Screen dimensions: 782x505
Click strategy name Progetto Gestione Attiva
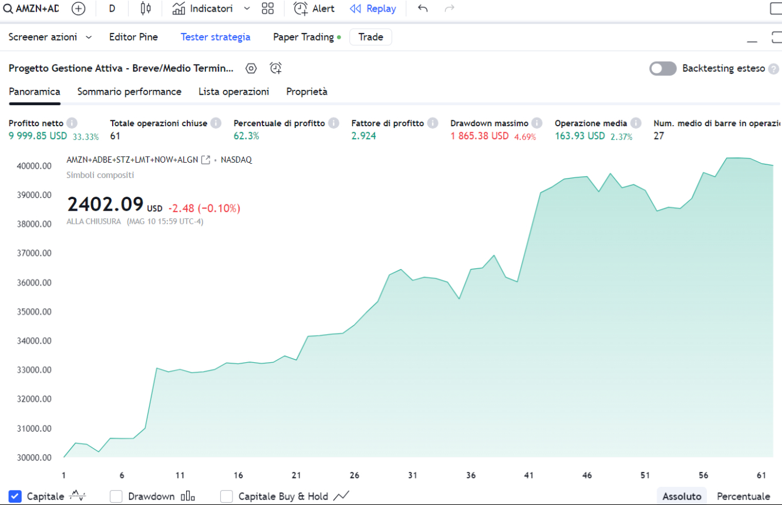point(121,68)
